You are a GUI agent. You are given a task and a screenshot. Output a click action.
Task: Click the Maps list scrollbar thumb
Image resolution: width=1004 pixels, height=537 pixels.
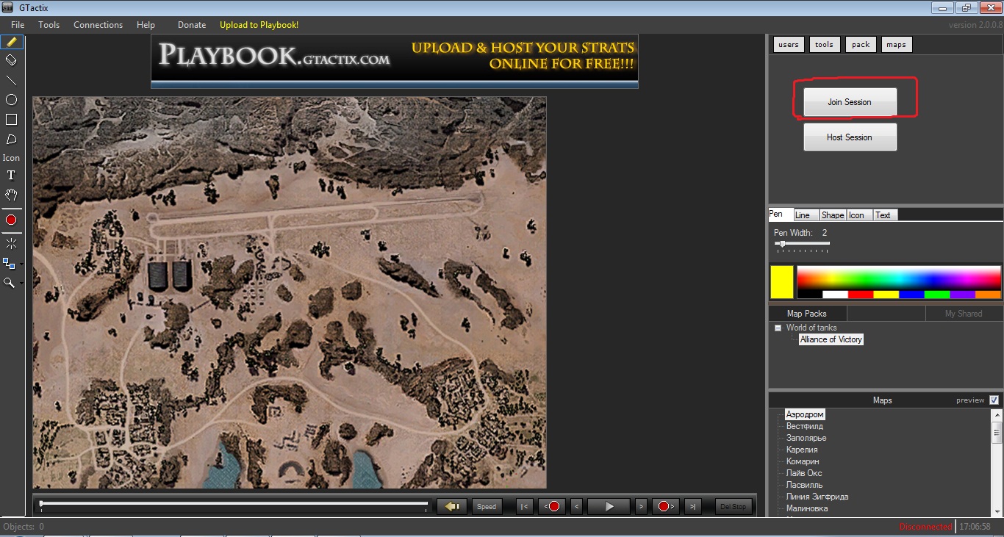click(997, 432)
